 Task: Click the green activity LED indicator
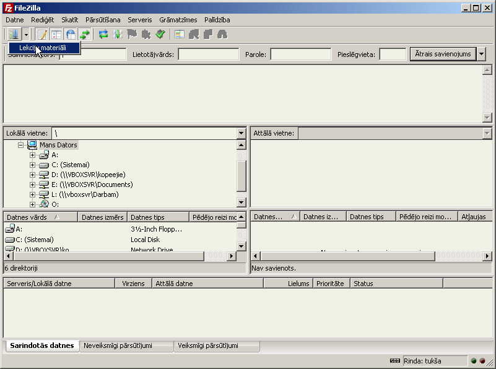pos(474,361)
